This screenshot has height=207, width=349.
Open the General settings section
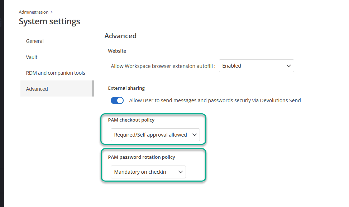35,41
